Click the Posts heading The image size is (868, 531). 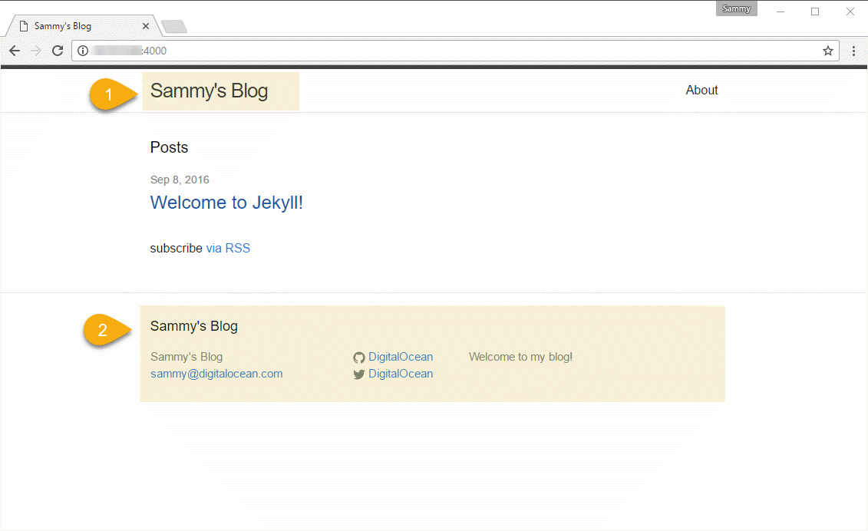[170, 147]
